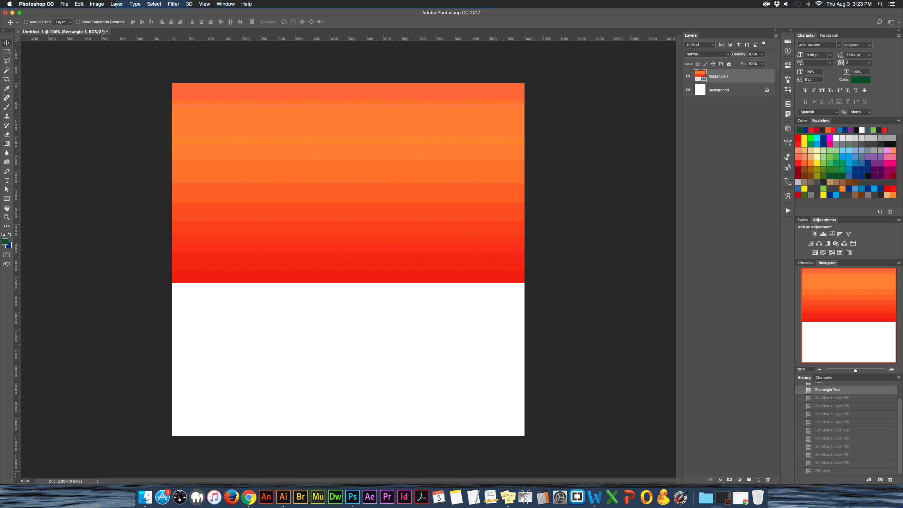
Task: Open the Filter menu
Action: coord(173,4)
